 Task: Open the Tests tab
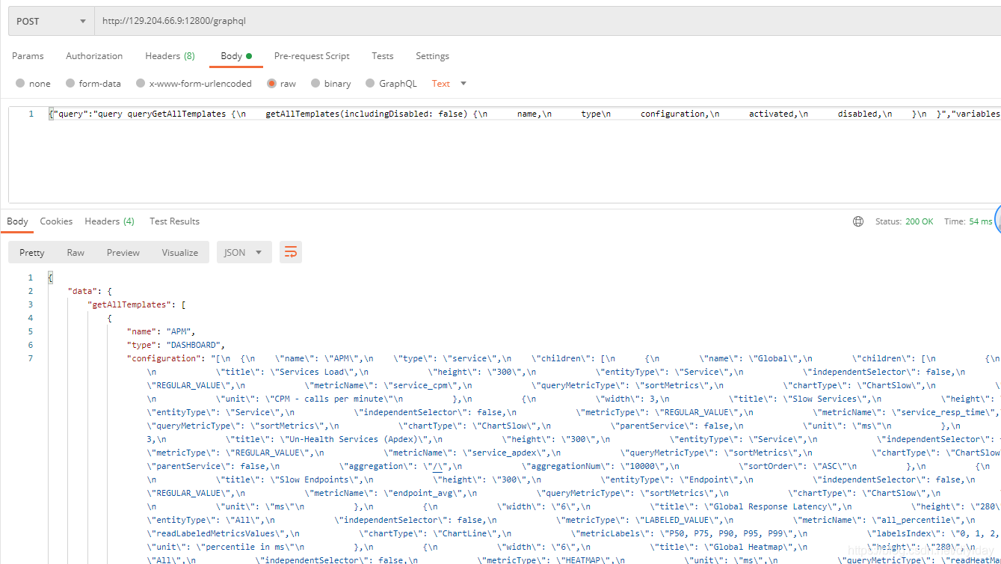tap(383, 56)
